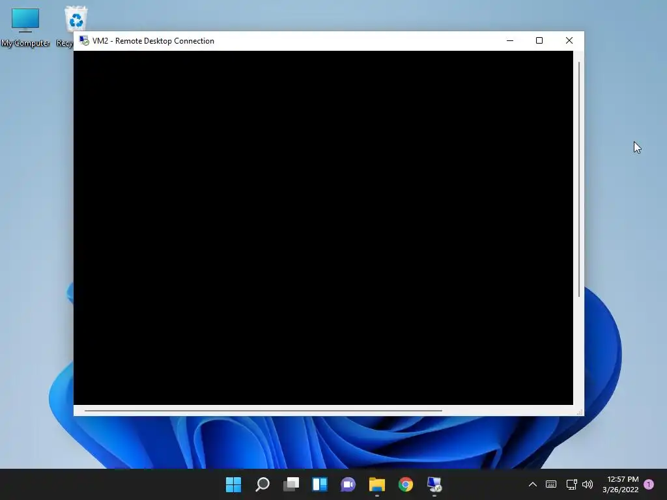Screen dimensions: 667x500
Task: Open the notification count badge
Action: (649, 484)
